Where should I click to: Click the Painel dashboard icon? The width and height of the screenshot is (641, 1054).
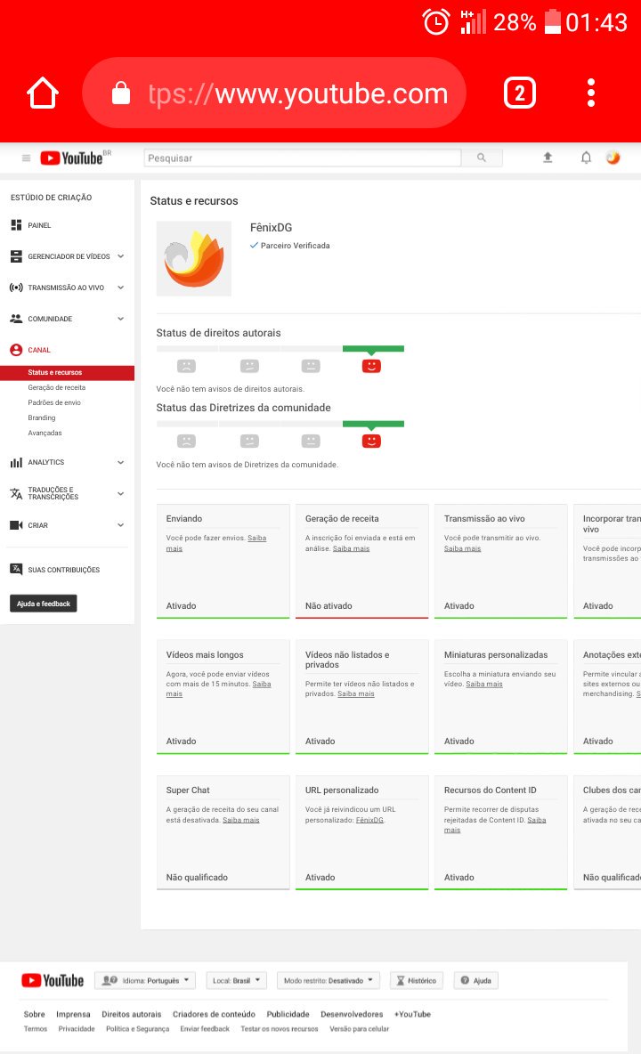[x=16, y=225]
